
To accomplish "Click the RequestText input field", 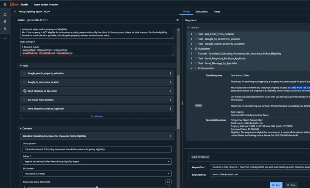I will coord(260,167).
